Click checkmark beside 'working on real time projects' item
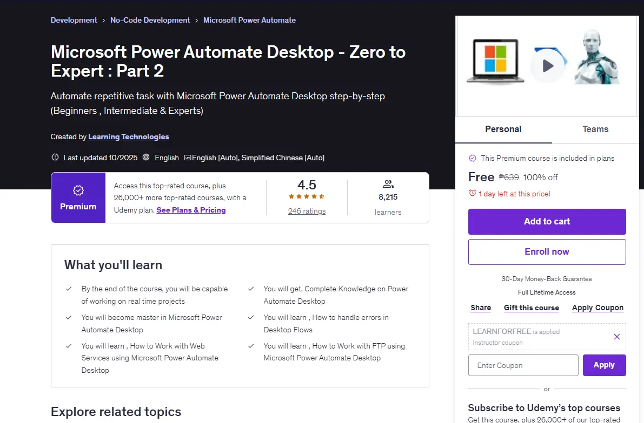The width and height of the screenshot is (644, 423). pyautogui.click(x=69, y=289)
